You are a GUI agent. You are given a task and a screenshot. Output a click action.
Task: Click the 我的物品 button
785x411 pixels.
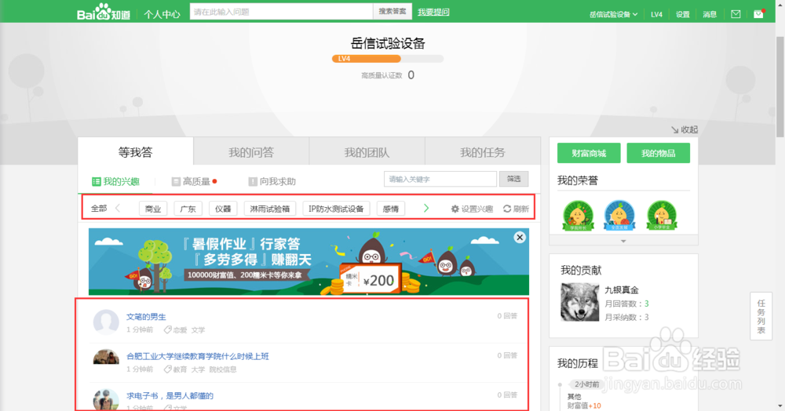pos(659,153)
